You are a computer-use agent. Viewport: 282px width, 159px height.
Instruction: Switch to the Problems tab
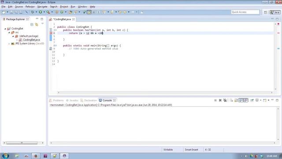click(56, 100)
